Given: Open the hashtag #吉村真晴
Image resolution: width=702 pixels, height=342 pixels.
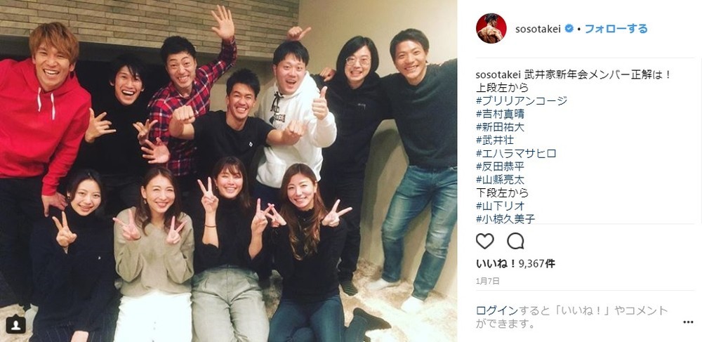Looking at the screenshot, I should (x=500, y=114).
